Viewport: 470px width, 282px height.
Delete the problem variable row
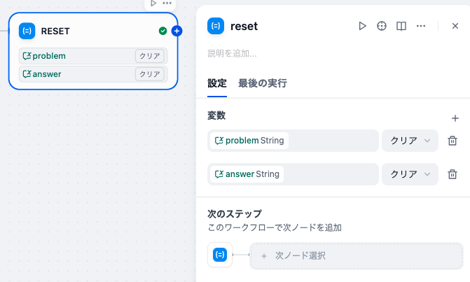click(x=452, y=141)
